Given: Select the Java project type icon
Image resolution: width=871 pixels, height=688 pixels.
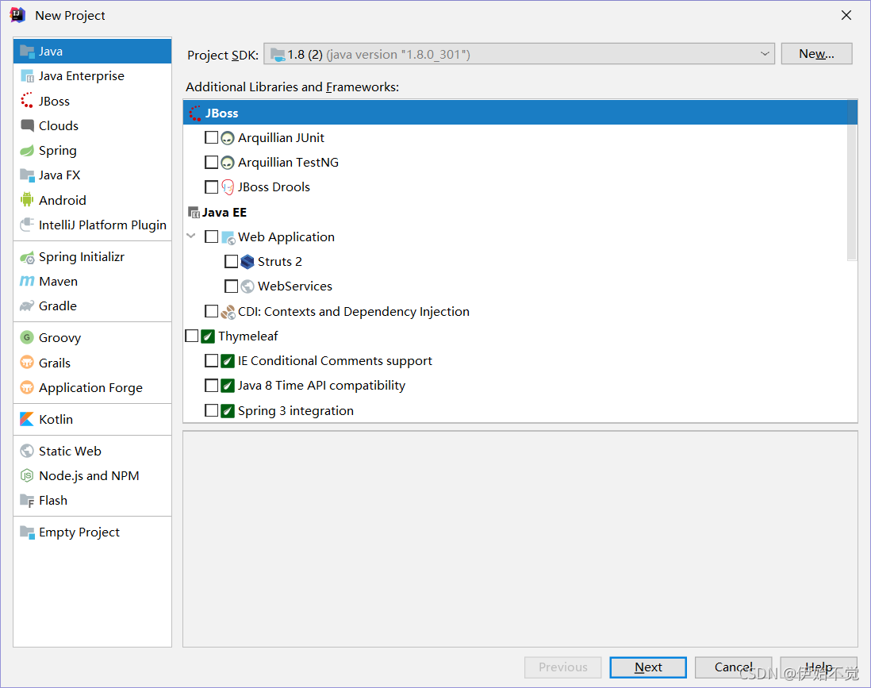Looking at the screenshot, I should (x=27, y=51).
